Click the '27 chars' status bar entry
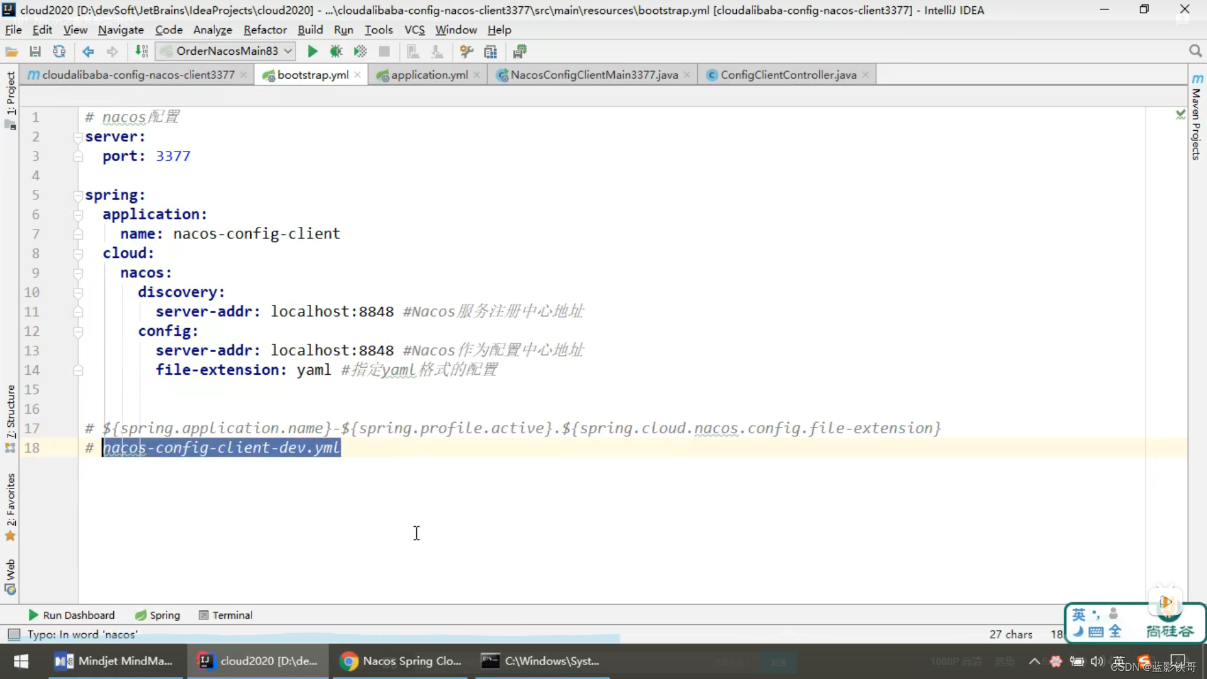The height and width of the screenshot is (679, 1207). [x=1011, y=634]
